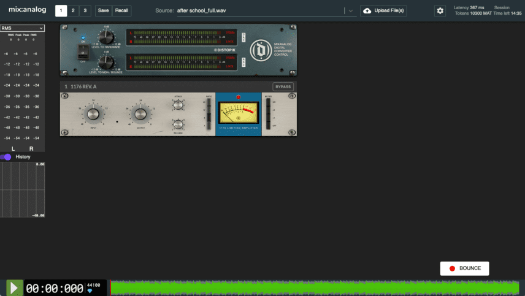Click the red indicator lamp above VU meter
The width and height of the screenshot is (525, 296).
click(x=239, y=97)
